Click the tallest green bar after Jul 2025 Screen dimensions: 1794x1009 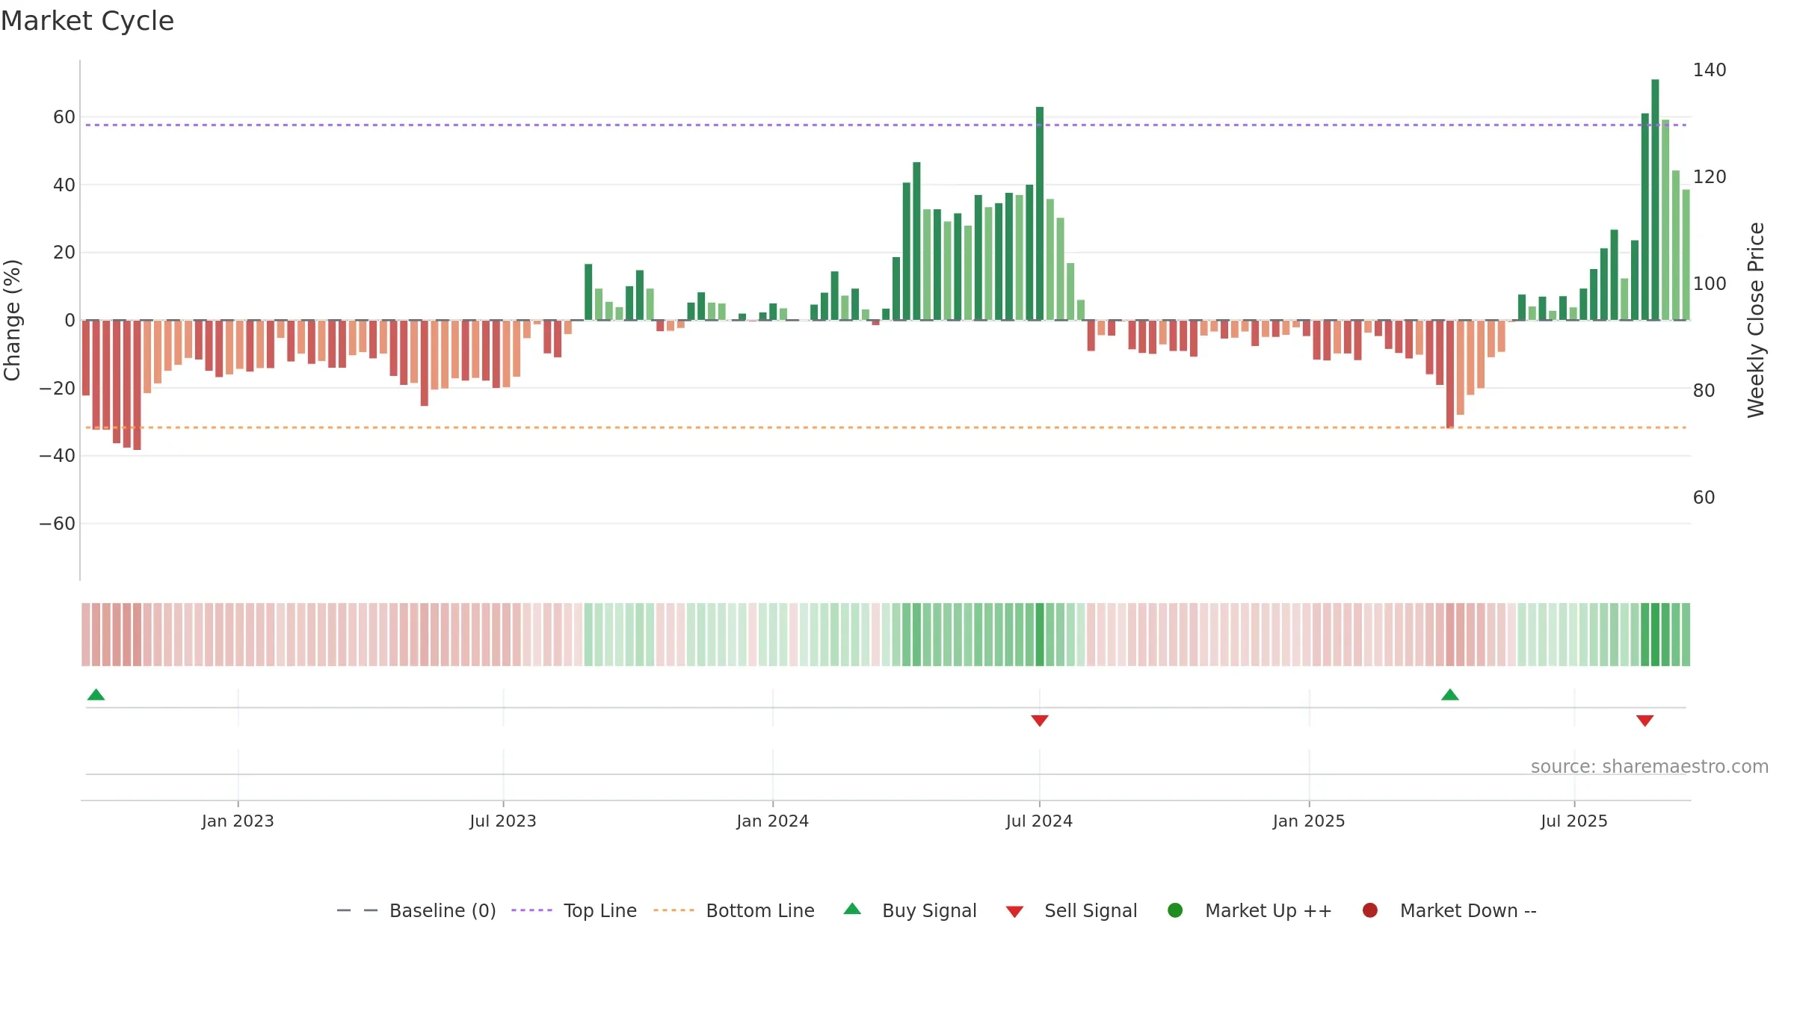(1655, 200)
